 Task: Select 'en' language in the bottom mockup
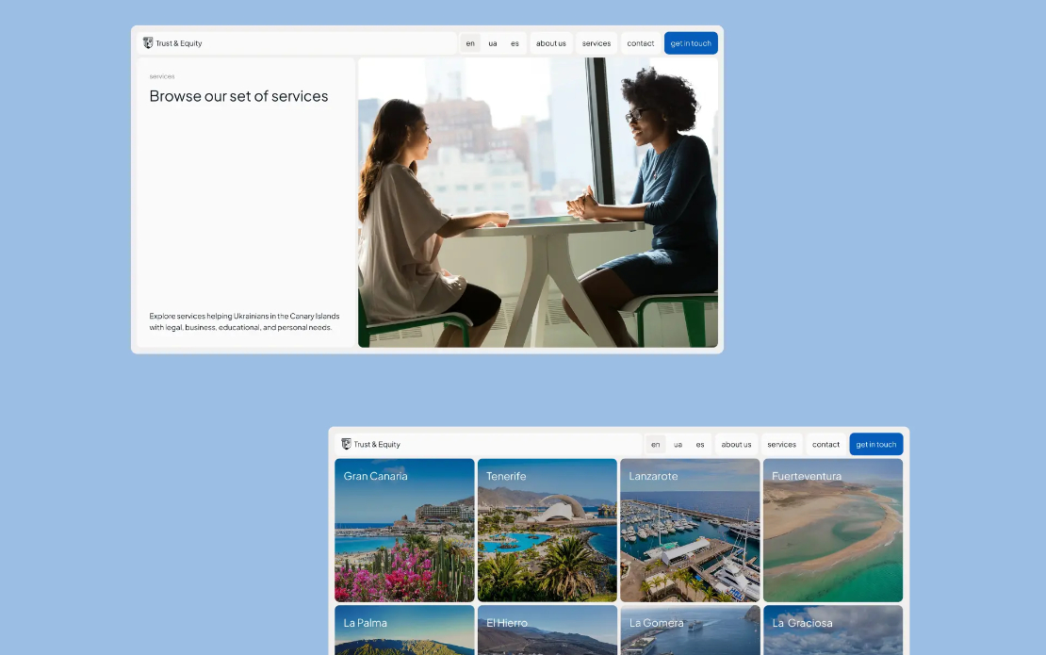click(x=656, y=444)
